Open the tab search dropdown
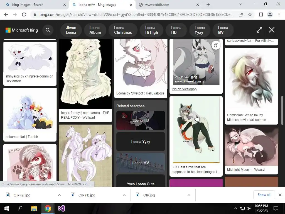Screen dimensions: 285x214 point(240,4)
